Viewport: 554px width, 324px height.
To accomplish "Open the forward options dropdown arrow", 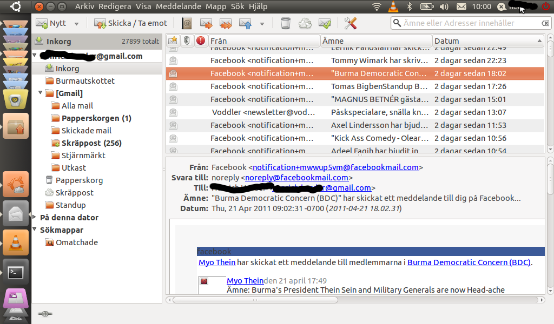I will (x=262, y=24).
